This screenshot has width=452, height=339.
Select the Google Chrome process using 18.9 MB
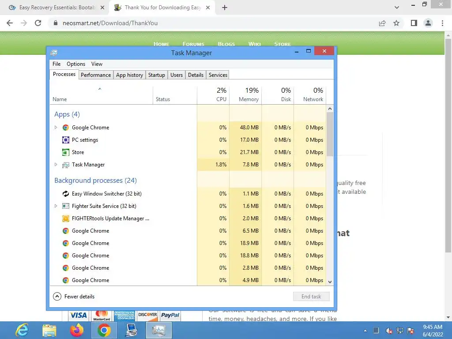tap(188, 243)
